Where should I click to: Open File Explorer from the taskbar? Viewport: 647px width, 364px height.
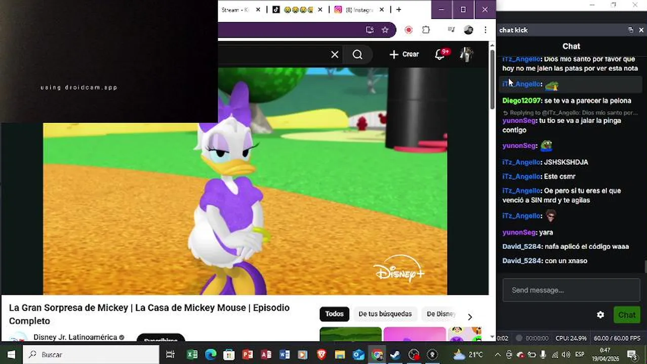click(340, 354)
